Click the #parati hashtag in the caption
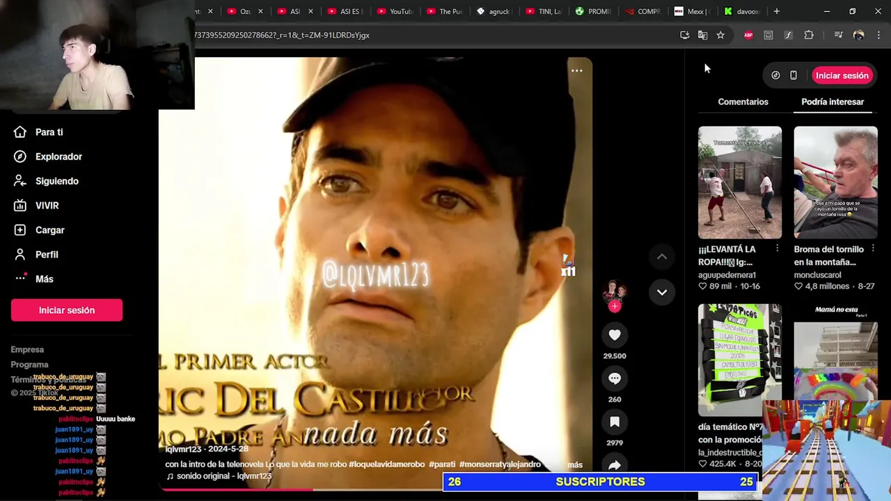 [x=442, y=465]
